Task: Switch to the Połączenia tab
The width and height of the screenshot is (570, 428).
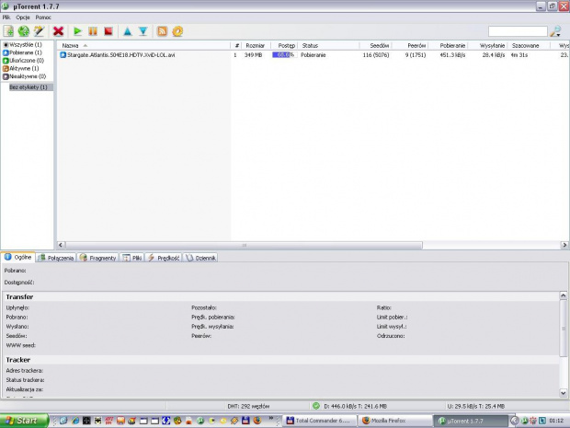Action: [x=56, y=258]
